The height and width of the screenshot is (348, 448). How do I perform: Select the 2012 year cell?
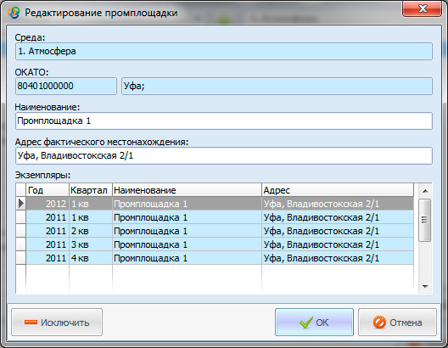(x=48, y=204)
